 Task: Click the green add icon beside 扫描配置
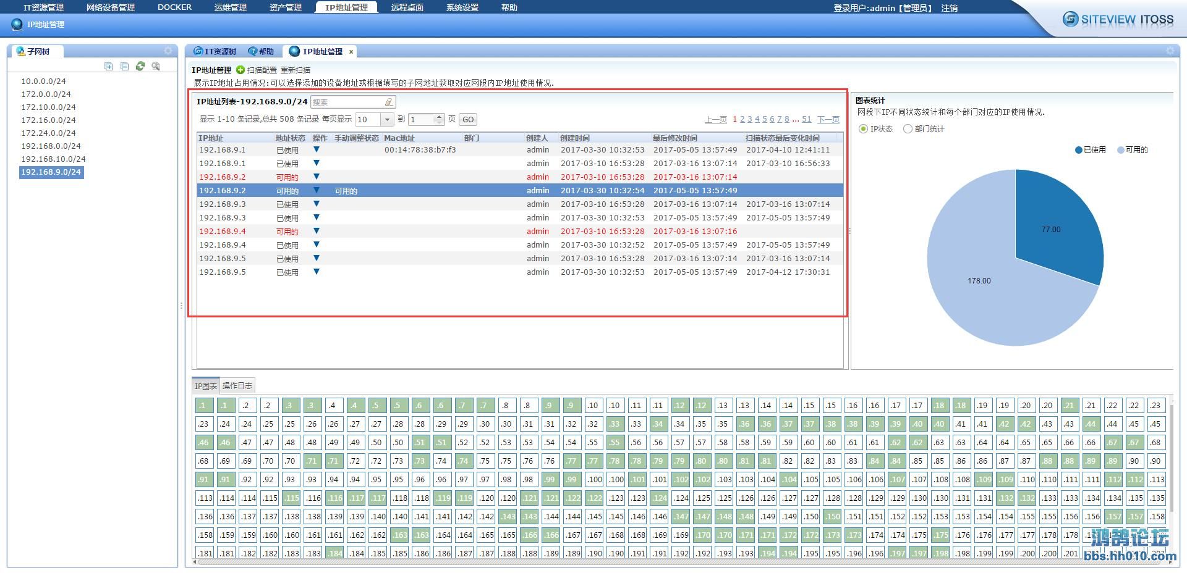click(240, 70)
